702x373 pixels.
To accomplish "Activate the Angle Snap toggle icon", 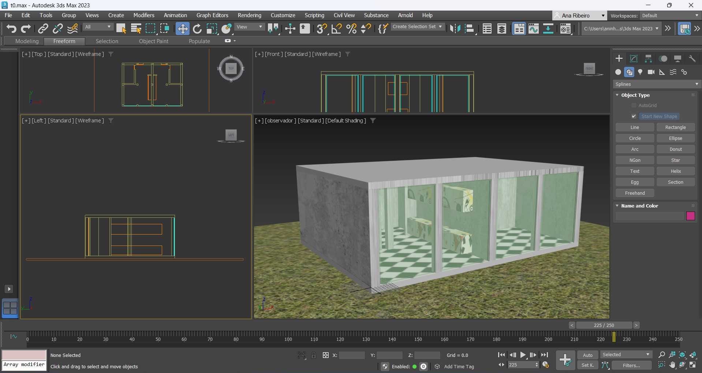I will (x=336, y=28).
